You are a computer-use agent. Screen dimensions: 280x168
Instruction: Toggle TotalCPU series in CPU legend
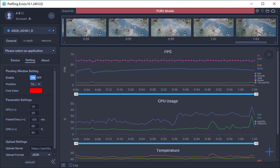pos(261,124)
